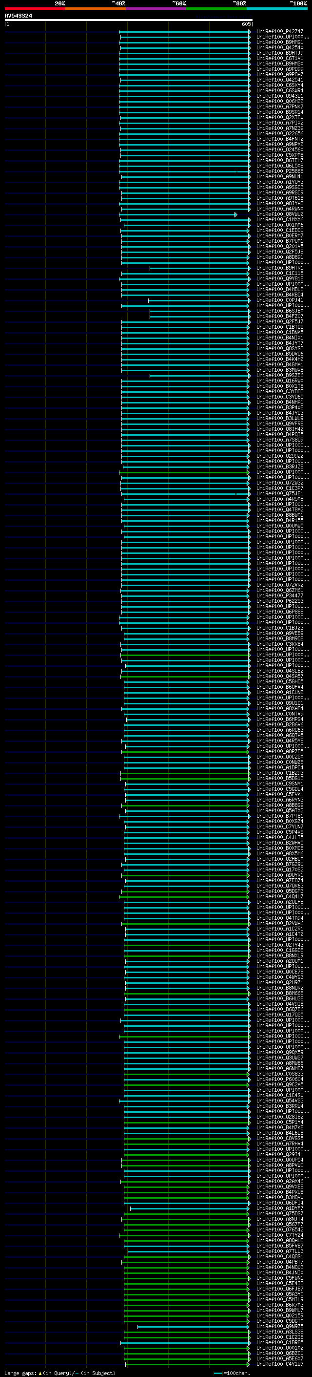Click hit label UniRef100_Q42541
This screenshot has height=1377, width=312.
(280, 80)
